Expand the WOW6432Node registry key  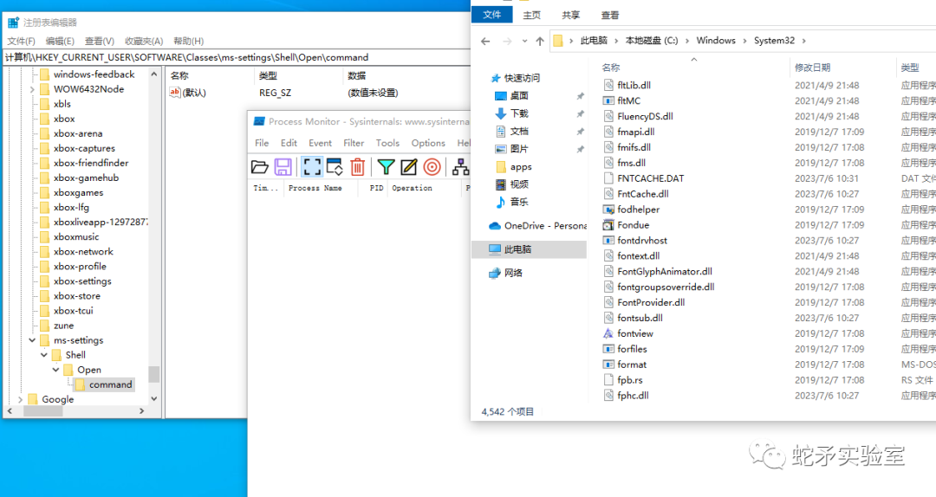pos(32,89)
